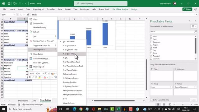This screenshot has height=112, width=199.
Task: Open Row Labels filter dropdown in row 47
Action: pos(16,60)
